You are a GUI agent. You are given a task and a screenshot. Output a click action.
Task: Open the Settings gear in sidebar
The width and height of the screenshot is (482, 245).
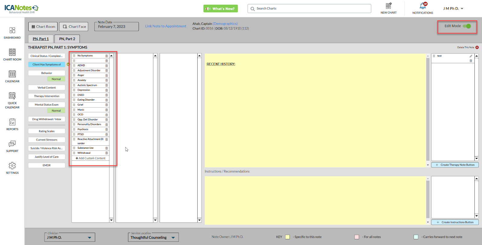click(x=12, y=168)
